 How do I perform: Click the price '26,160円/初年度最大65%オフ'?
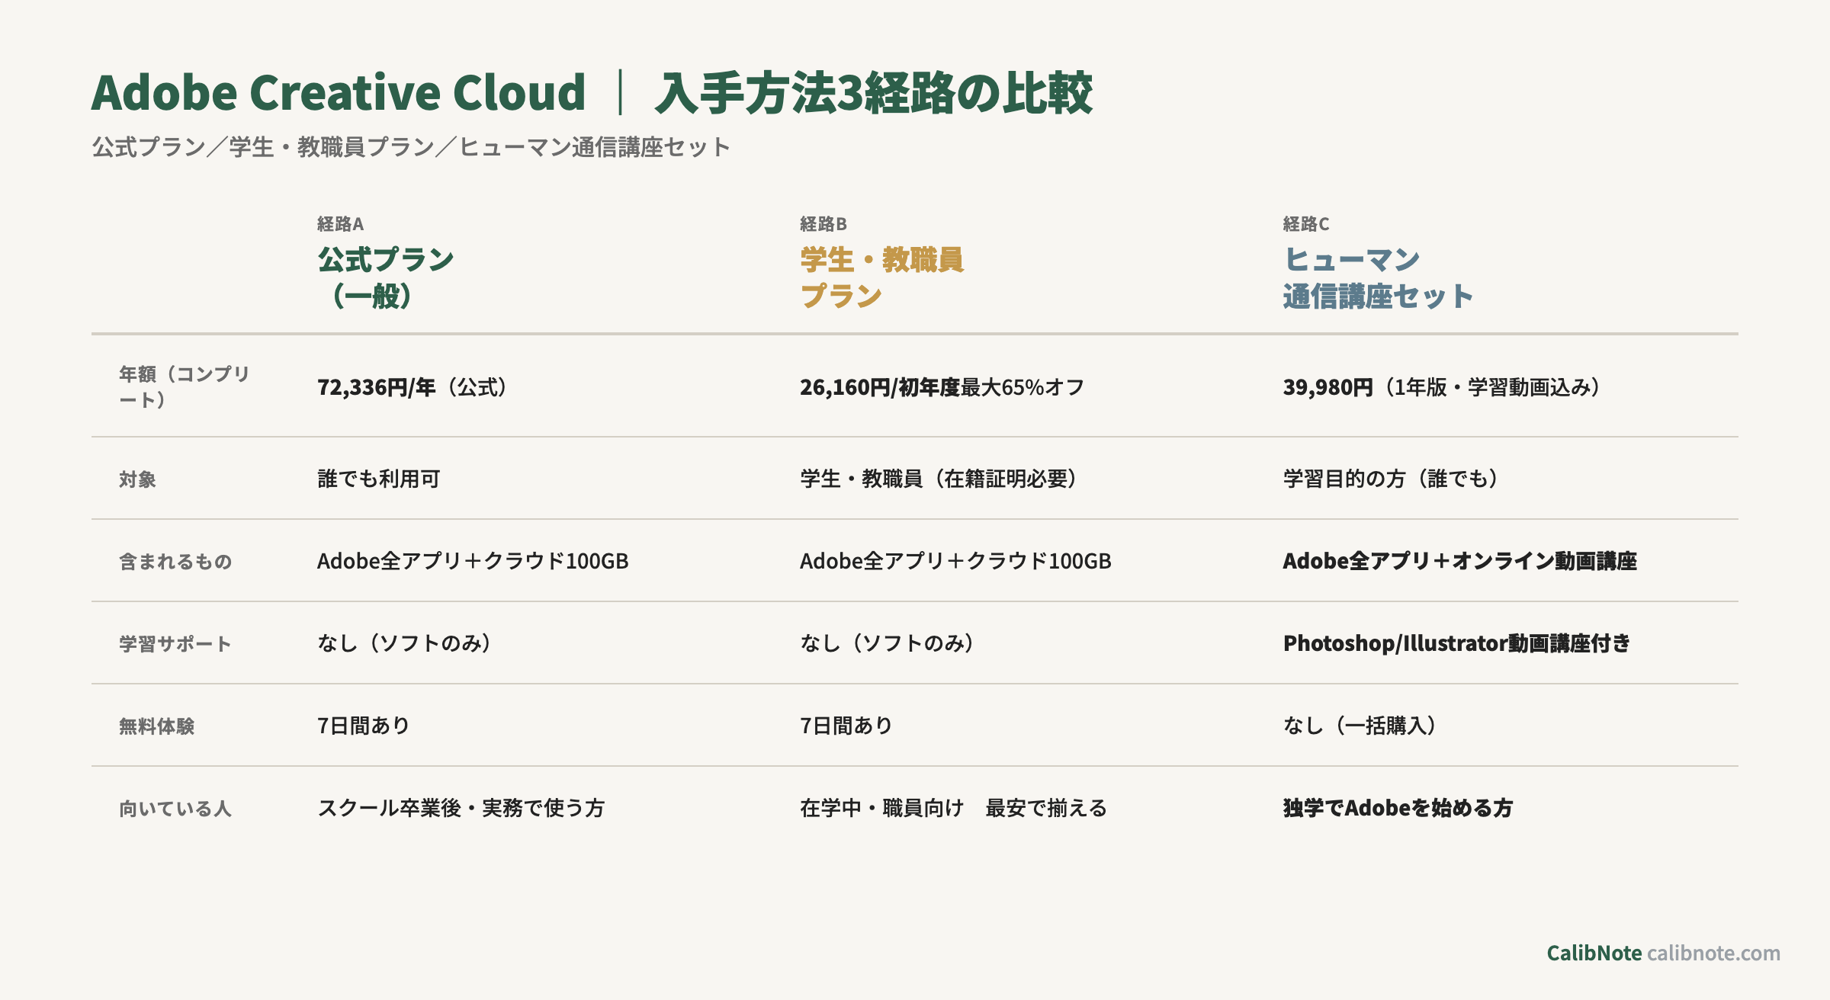click(x=942, y=387)
